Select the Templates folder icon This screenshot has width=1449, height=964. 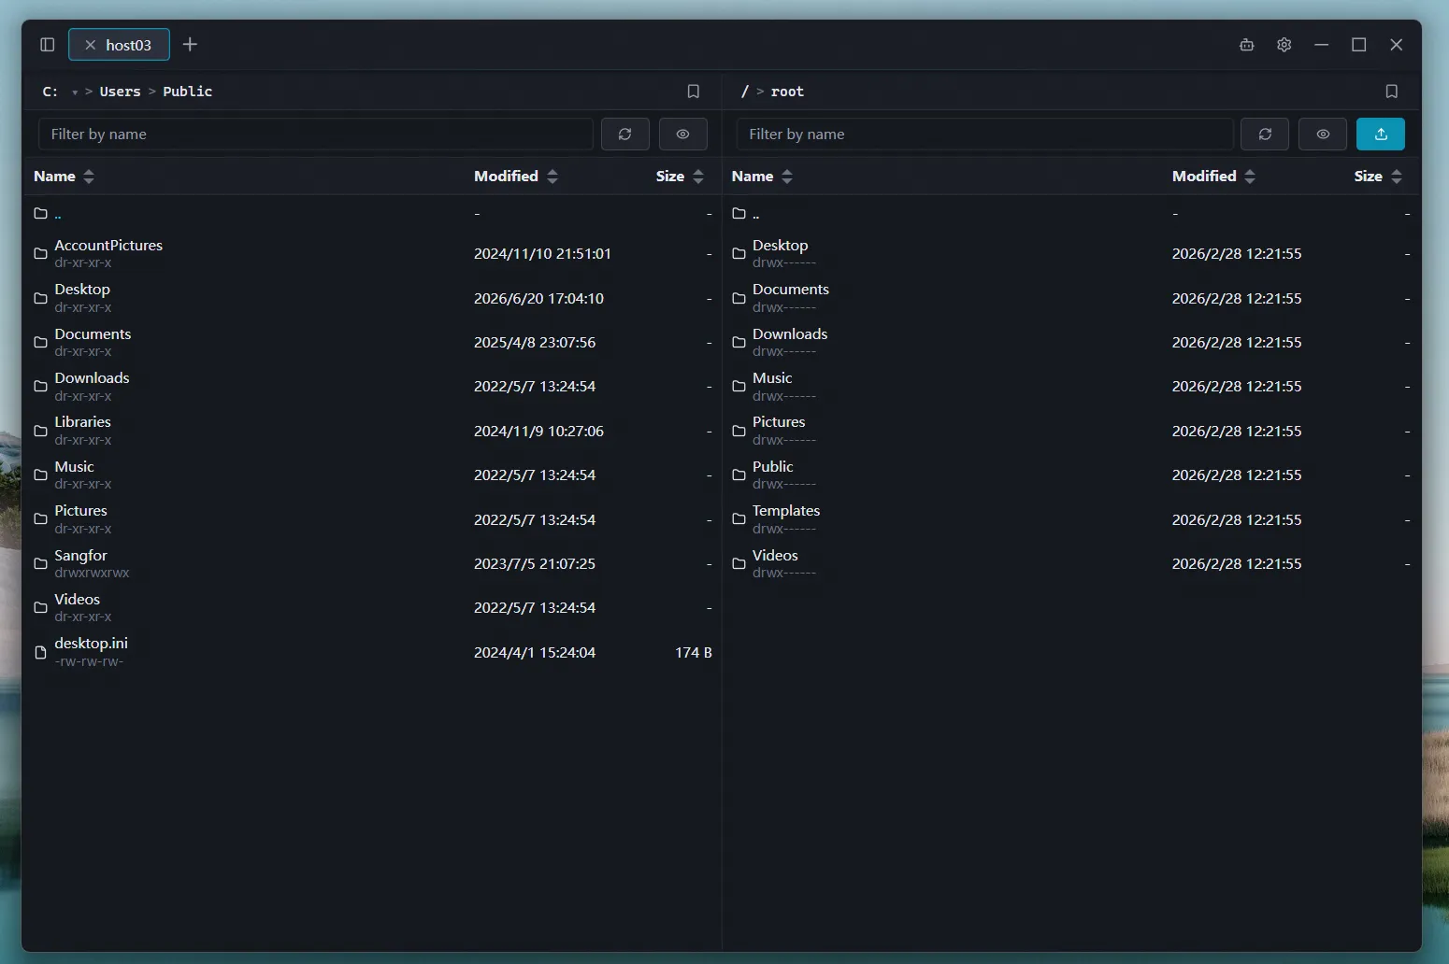pos(739,519)
